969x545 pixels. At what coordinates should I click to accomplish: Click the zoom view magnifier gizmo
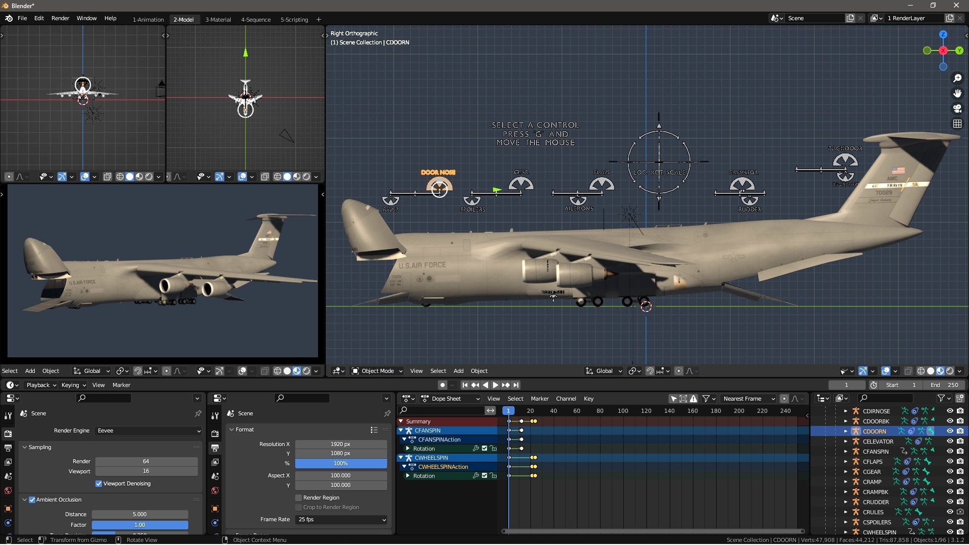tap(957, 78)
